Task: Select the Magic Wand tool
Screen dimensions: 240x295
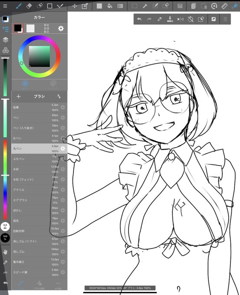Action: click(x=145, y=6)
